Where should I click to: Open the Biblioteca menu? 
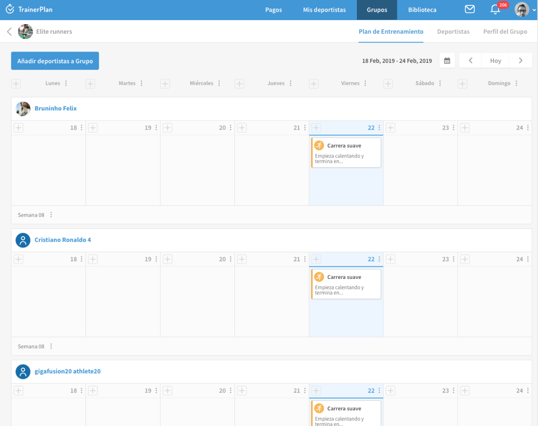[x=422, y=10]
